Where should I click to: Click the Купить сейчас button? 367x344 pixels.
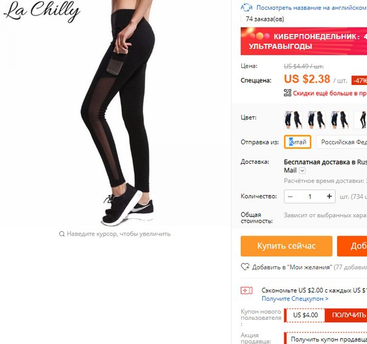pos(286,246)
